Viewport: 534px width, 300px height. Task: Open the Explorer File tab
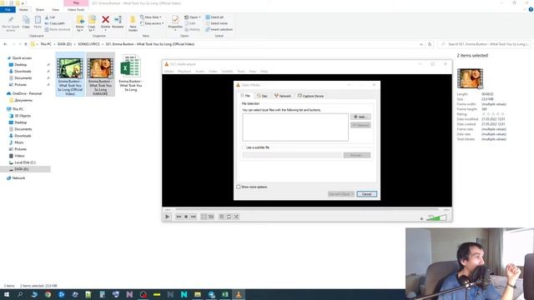(8, 9)
